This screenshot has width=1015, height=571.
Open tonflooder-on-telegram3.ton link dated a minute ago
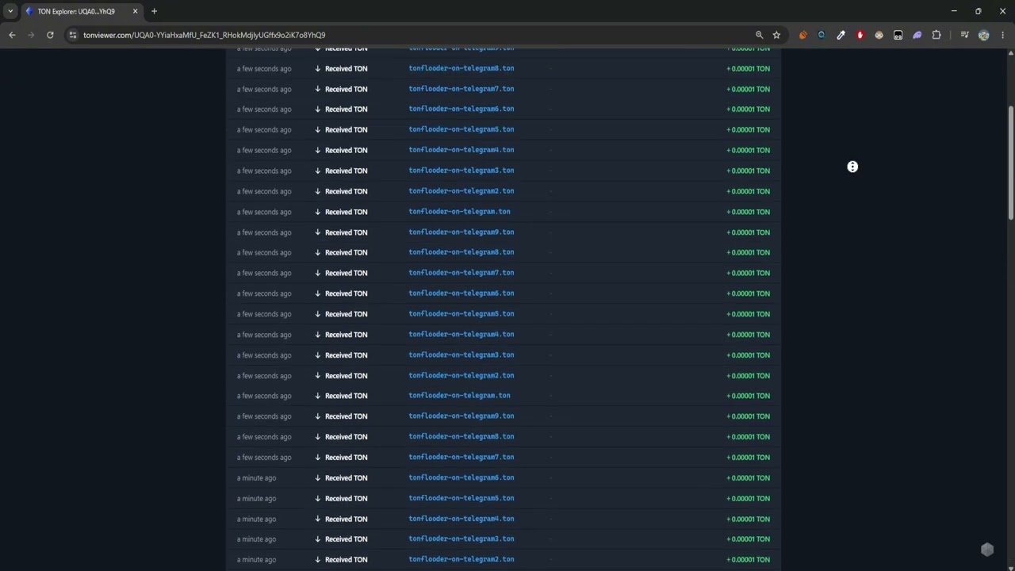462,539
